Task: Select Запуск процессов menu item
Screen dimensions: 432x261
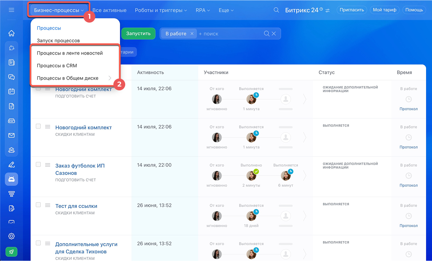Action: click(x=58, y=40)
